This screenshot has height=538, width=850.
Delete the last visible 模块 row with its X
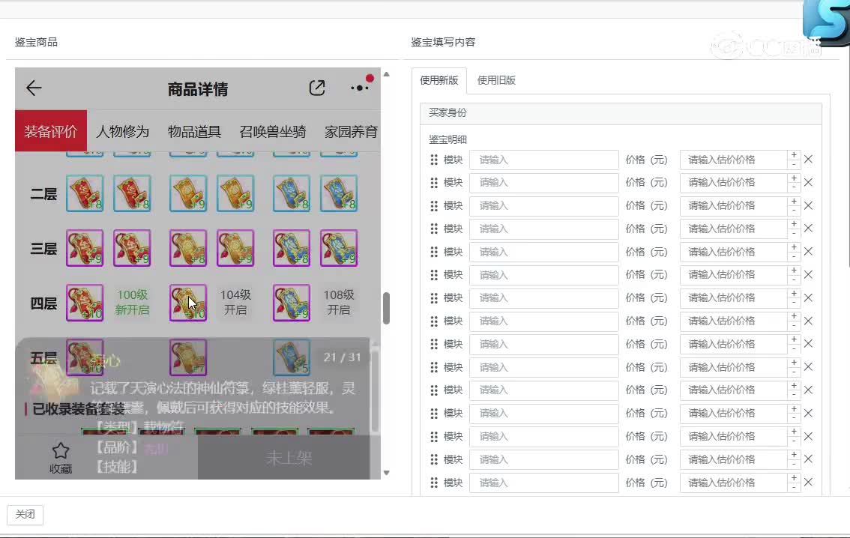pyautogui.click(x=808, y=483)
